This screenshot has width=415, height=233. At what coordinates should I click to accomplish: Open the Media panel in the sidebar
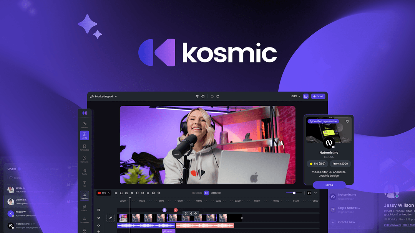(85, 134)
